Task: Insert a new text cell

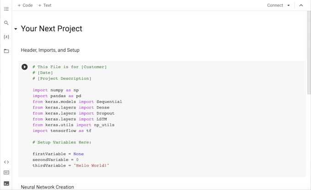Action: (x=45, y=5)
